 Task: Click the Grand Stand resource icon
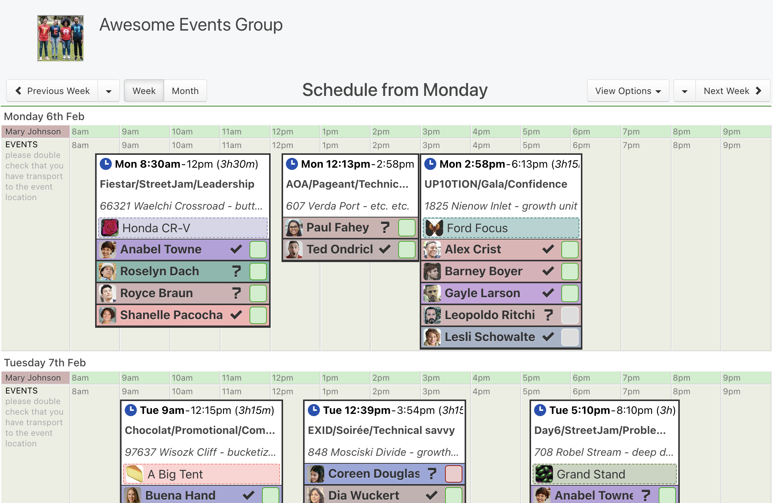[544, 474]
